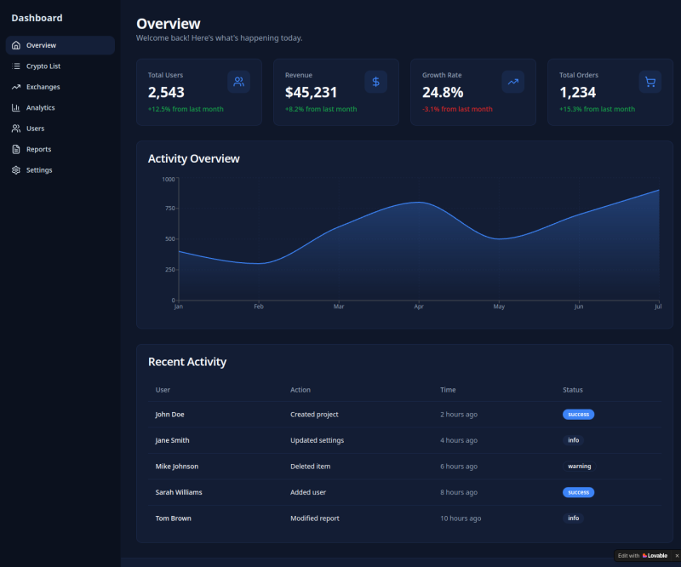Click the Total Orders value 1,234
Screen dimensions: 681x567
pyautogui.click(x=578, y=93)
